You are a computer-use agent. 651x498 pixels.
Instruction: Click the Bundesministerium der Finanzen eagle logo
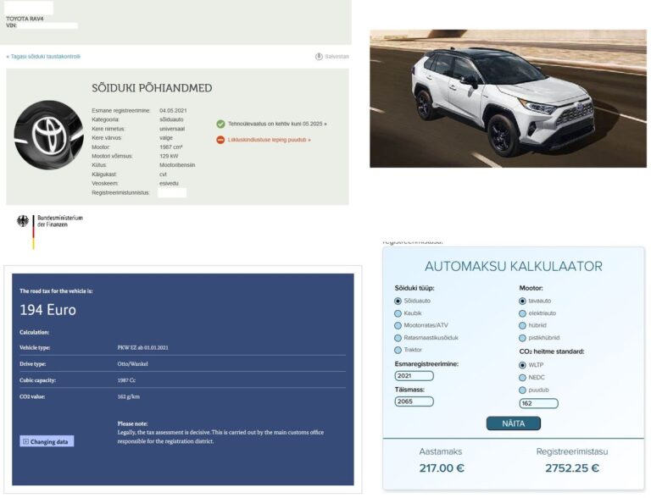pyautogui.click(x=23, y=222)
